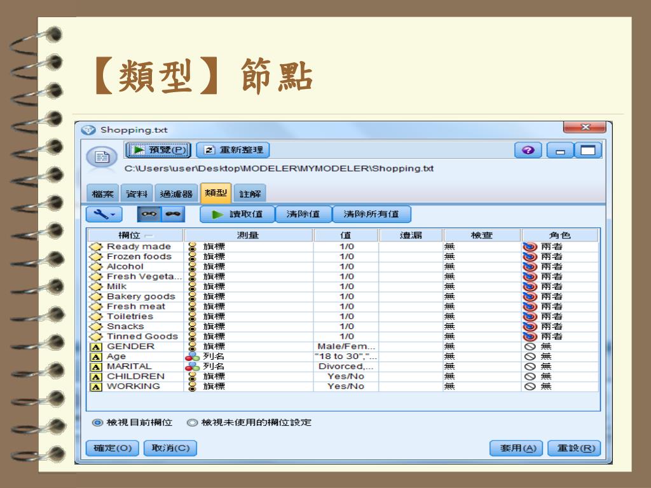Click the 套用(A) apply button
Image resolution: width=651 pixels, height=488 pixels.
[516, 448]
